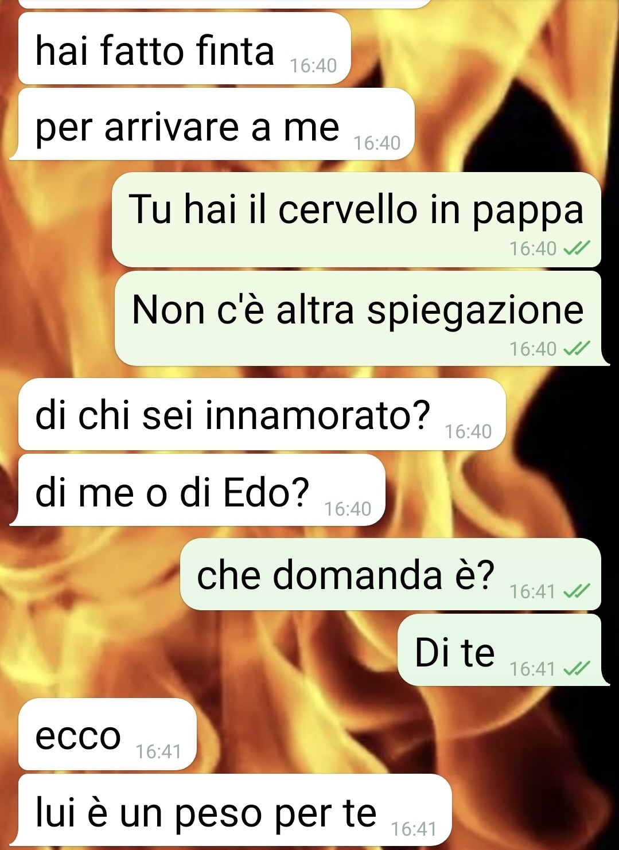Image resolution: width=619 pixels, height=850 pixels.
Task: Select the 'di me o di Edo?' bubble
Action: coord(197,490)
